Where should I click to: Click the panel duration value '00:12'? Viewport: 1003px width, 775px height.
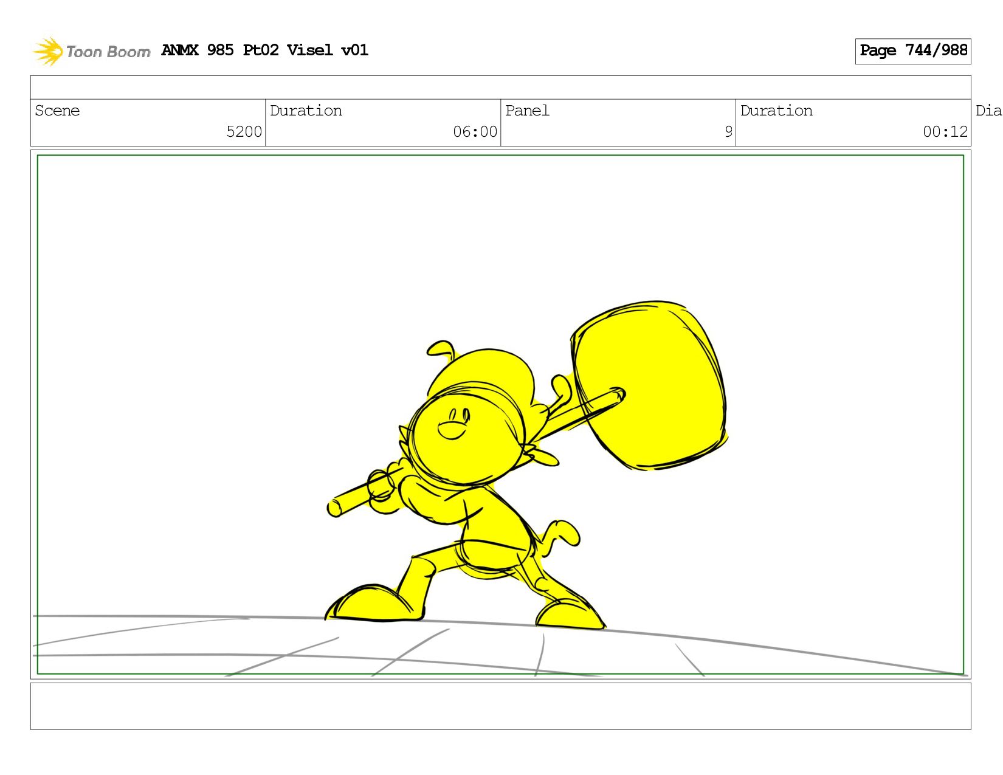(x=945, y=132)
